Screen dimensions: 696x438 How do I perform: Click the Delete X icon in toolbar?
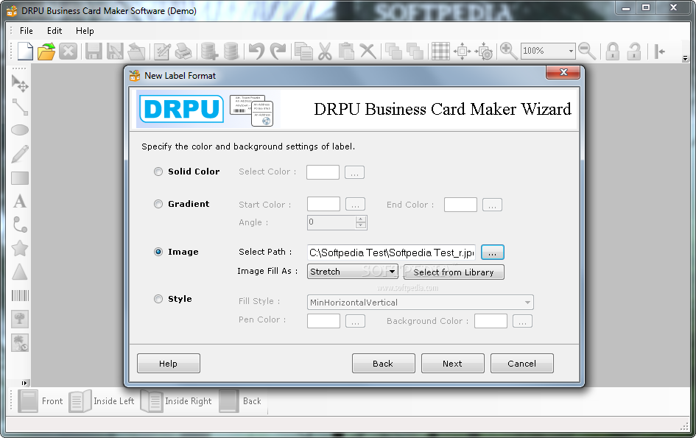click(368, 51)
